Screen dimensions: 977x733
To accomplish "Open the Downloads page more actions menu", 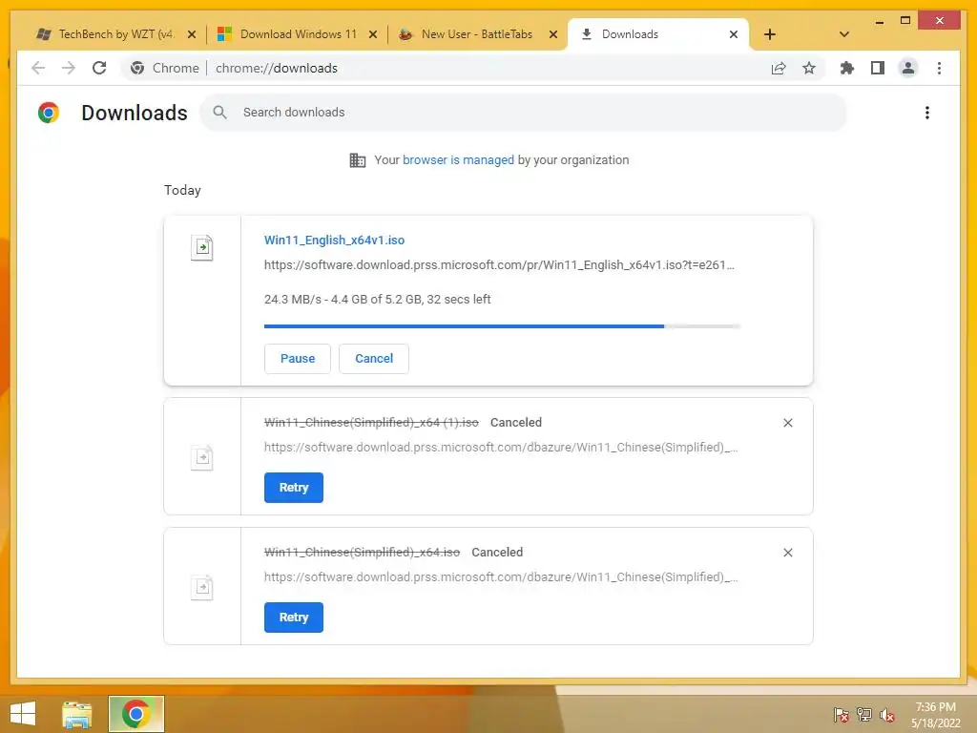I will pyautogui.click(x=927, y=113).
